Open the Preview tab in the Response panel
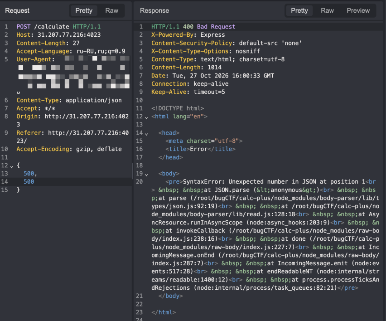The height and width of the screenshot is (321, 386). [358, 10]
